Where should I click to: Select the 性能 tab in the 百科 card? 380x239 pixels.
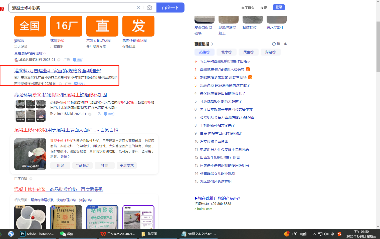pos(105,165)
